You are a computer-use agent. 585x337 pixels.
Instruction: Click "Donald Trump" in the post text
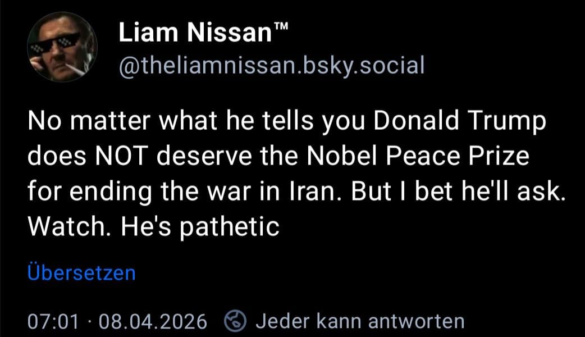458,122
